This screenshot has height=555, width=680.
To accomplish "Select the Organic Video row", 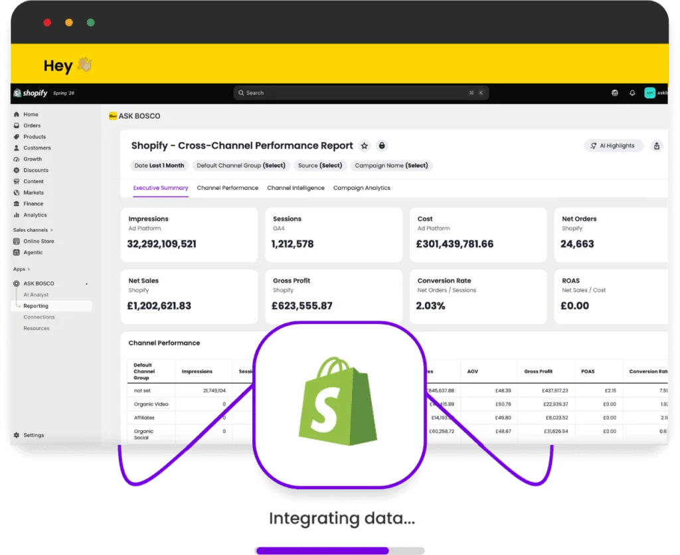I will [151, 404].
